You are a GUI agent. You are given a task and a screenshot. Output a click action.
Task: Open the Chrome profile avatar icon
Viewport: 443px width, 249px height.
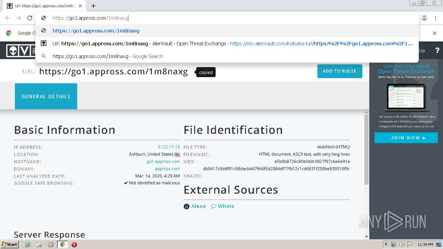pyautogui.click(x=424, y=18)
